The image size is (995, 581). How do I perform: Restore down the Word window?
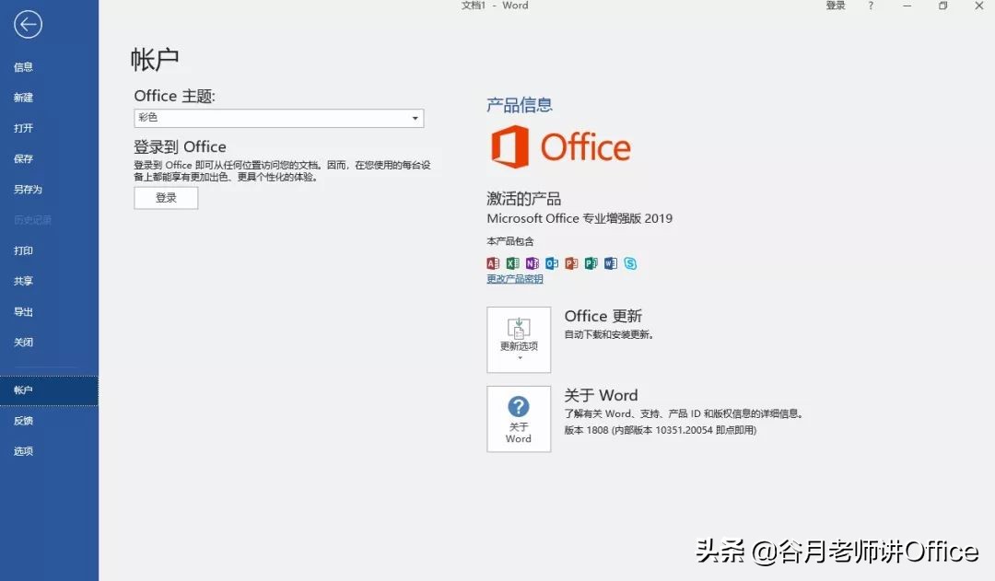943,6
